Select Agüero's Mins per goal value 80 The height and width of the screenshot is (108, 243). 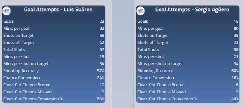tap(236, 29)
